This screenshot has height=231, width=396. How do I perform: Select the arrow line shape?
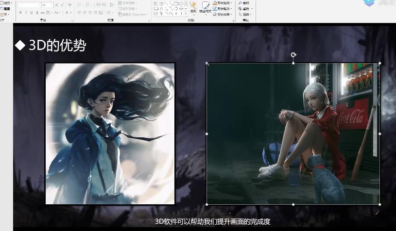[171, 3]
